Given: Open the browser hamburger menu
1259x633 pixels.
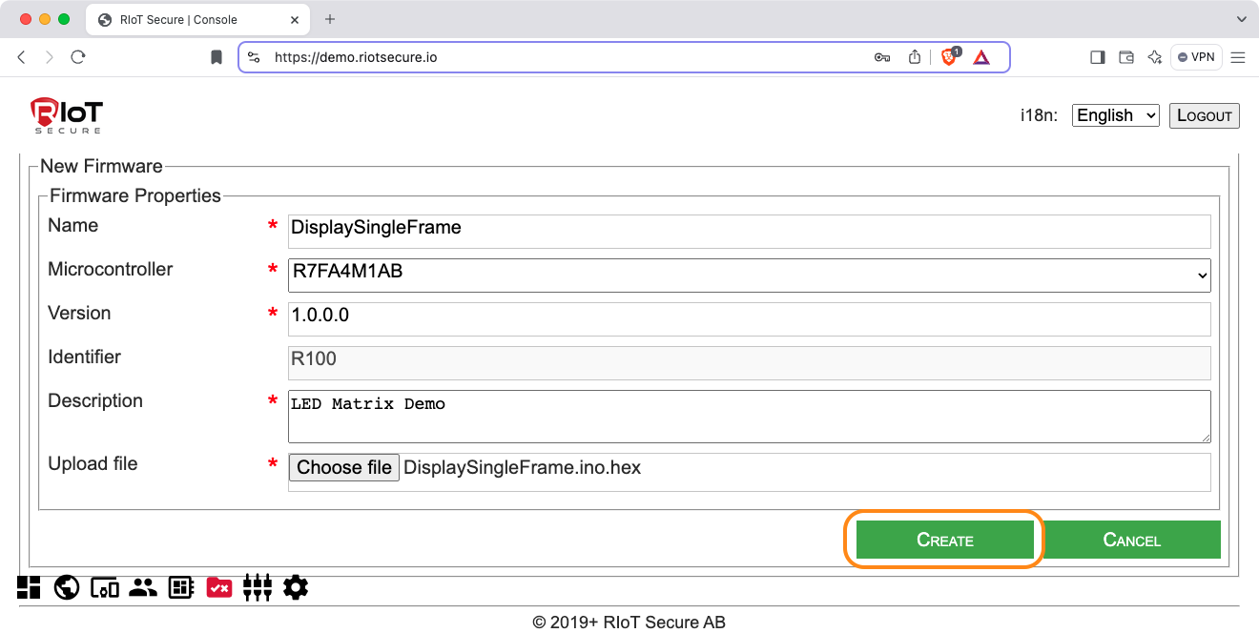Looking at the screenshot, I should pos(1238,57).
